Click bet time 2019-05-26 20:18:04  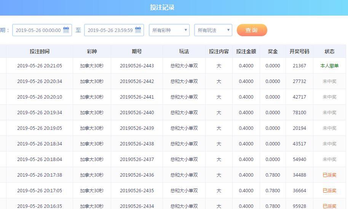pyautogui.click(x=40, y=159)
